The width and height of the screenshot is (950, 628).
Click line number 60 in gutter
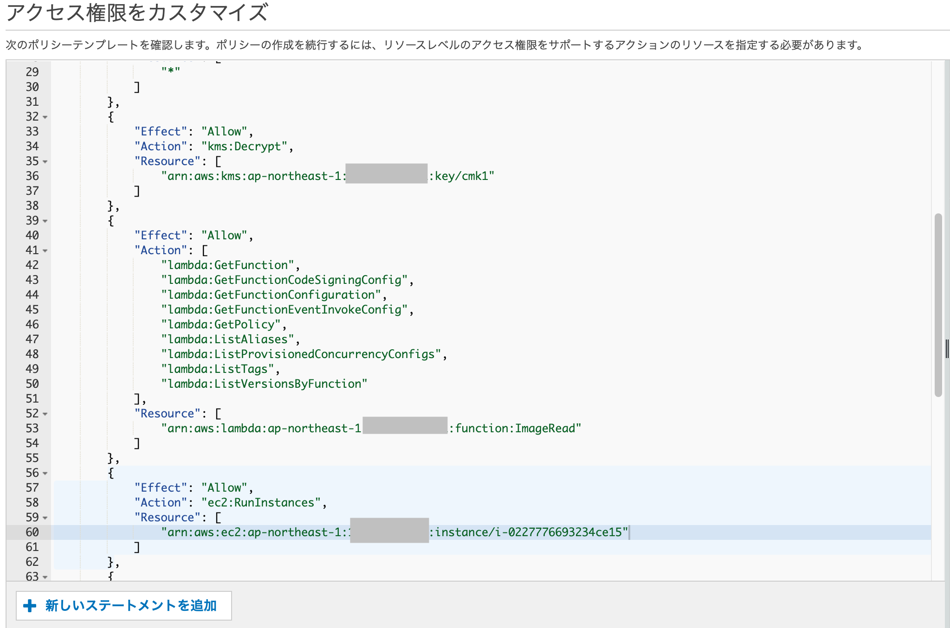32,532
